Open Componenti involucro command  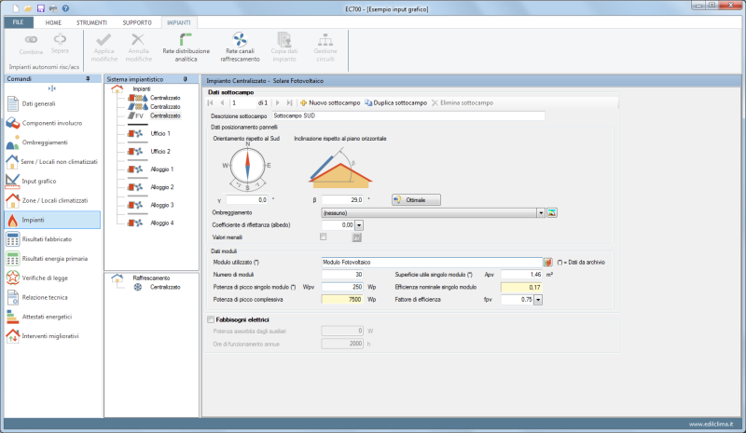pos(52,123)
